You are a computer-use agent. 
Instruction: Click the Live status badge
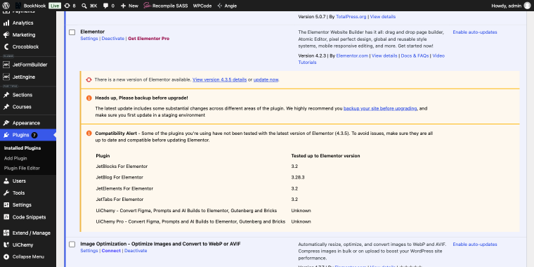(55, 6)
